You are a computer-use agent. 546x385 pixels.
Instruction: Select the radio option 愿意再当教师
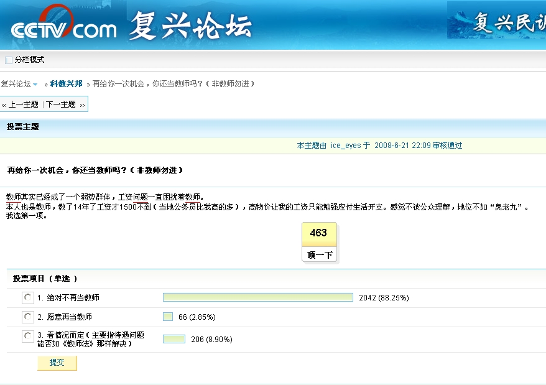tap(28, 317)
